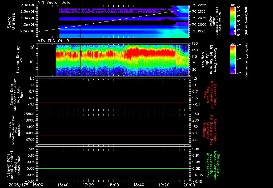Click the 'cnts/(cm**2-sr-sec)' units label

pos(246,21)
